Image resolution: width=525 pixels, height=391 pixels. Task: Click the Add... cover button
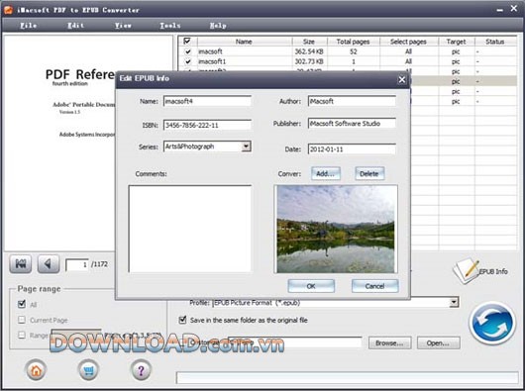click(326, 173)
